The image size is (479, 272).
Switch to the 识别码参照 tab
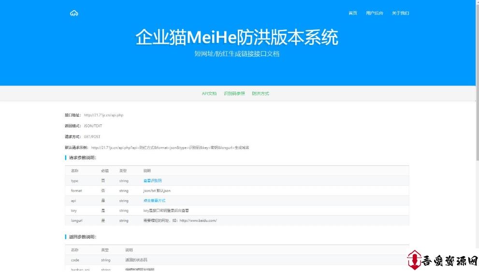pyautogui.click(x=234, y=94)
